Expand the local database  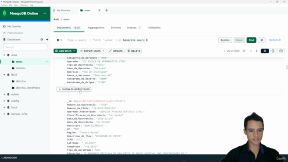pos(4,108)
